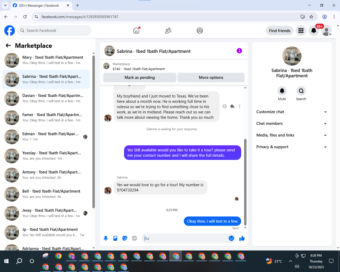This screenshot has height=272, width=340.
Task: Open the account profile avatar menu
Action: point(326,31)
